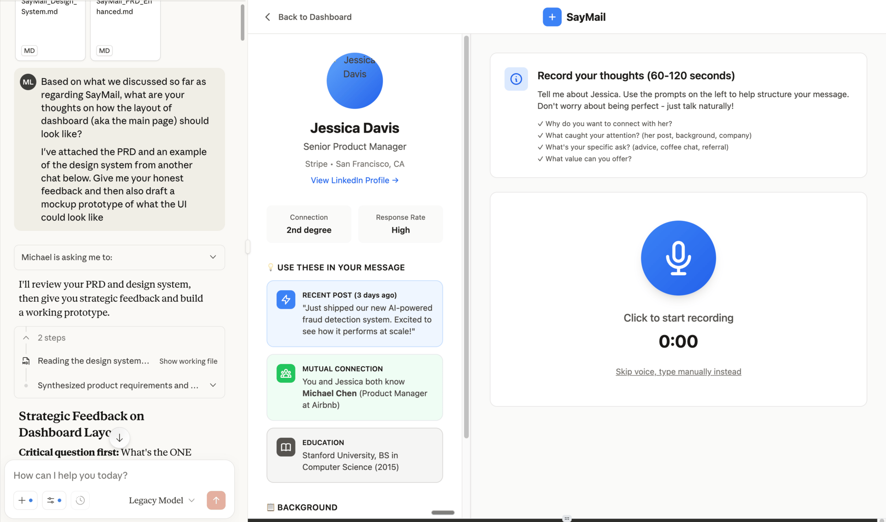
Task: Click the green Mutual Connection people icon
Action: [x=286, y=373]
